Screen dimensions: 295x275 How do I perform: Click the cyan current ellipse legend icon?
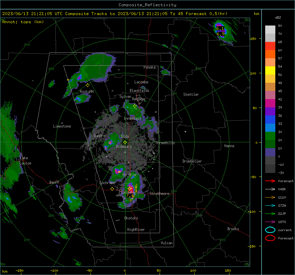tap(270, 230)
